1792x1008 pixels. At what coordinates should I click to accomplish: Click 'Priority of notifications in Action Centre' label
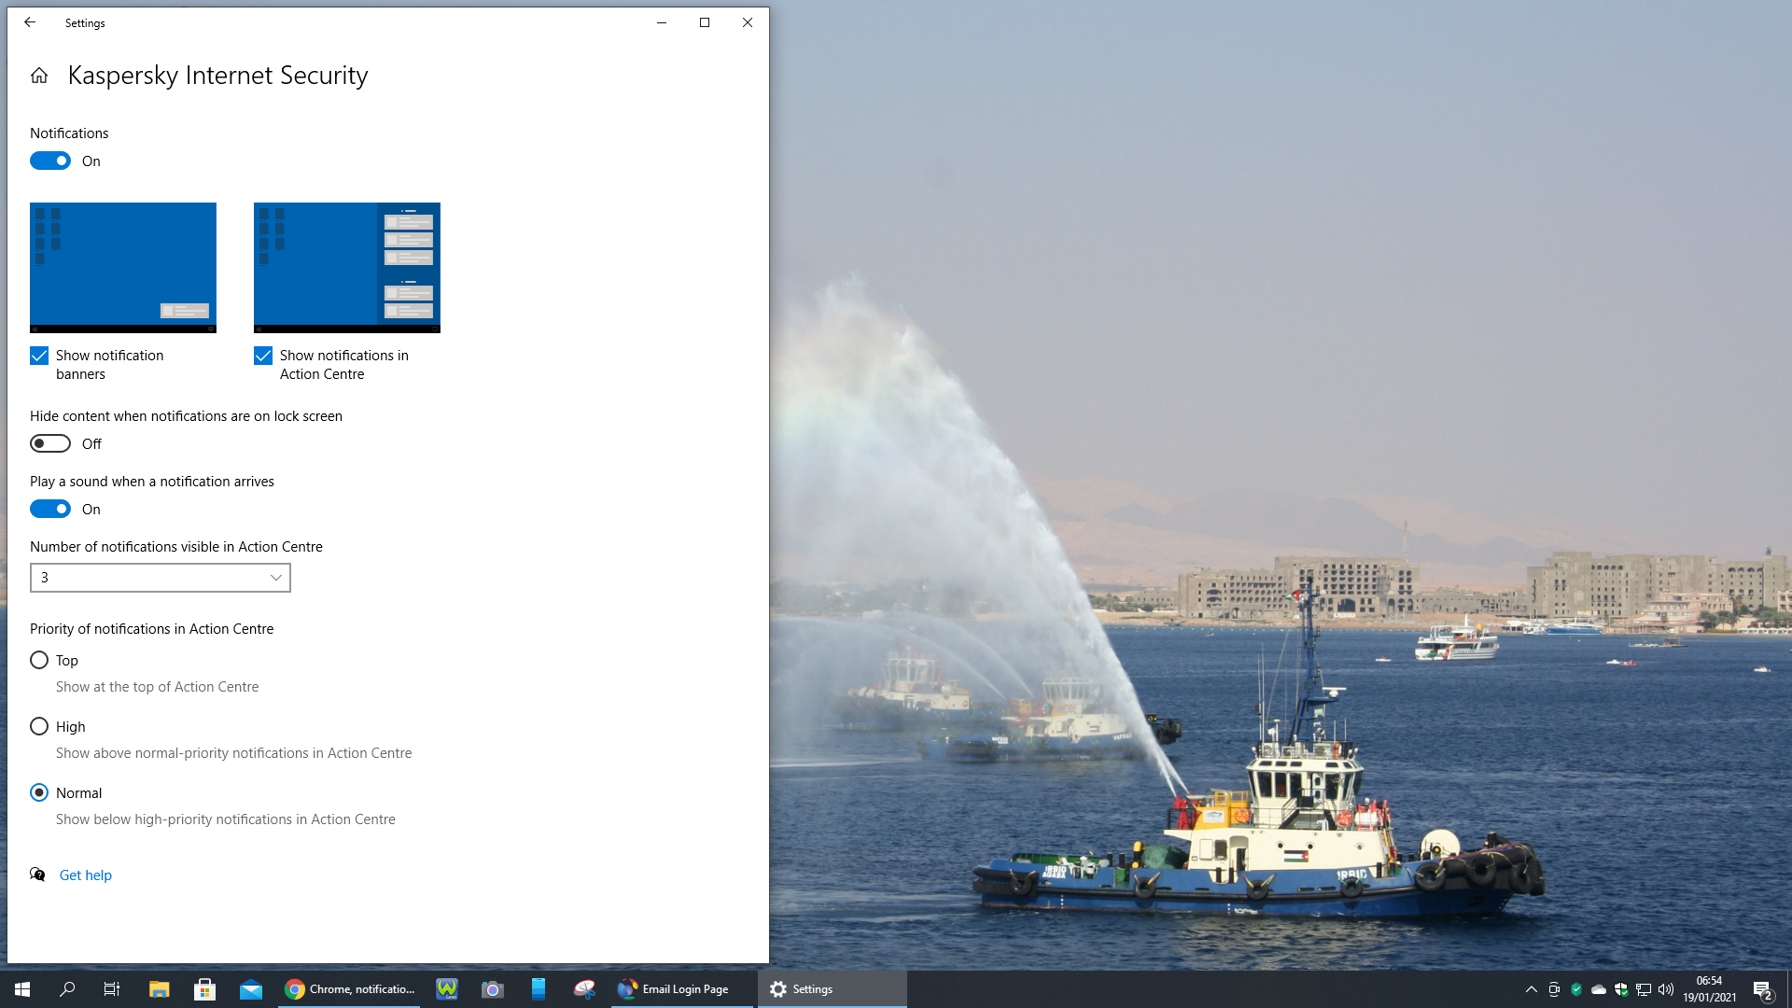152,629
